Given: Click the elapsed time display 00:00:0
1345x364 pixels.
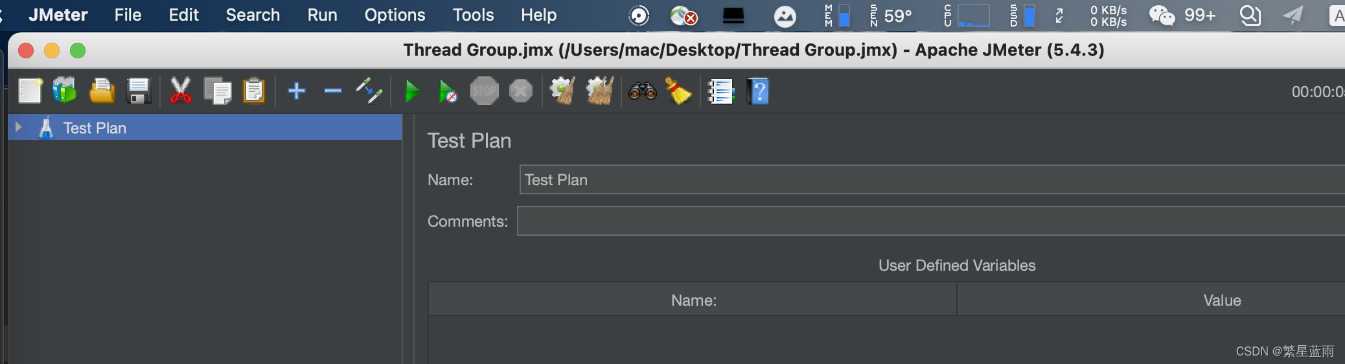Looking at the screenshot, I should (x=1318, y=91).
